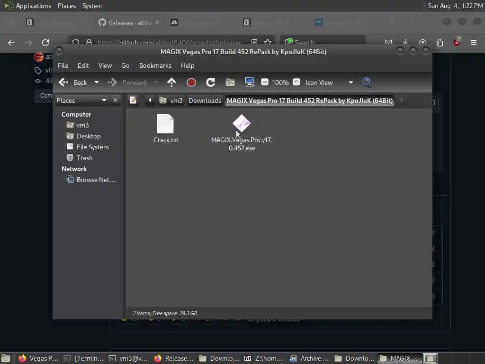Image resolution: width=485 pixels, height=364 pixels.
Task: Open Firefox Downloads arrow icon
Action: click(x=405, y=42)
